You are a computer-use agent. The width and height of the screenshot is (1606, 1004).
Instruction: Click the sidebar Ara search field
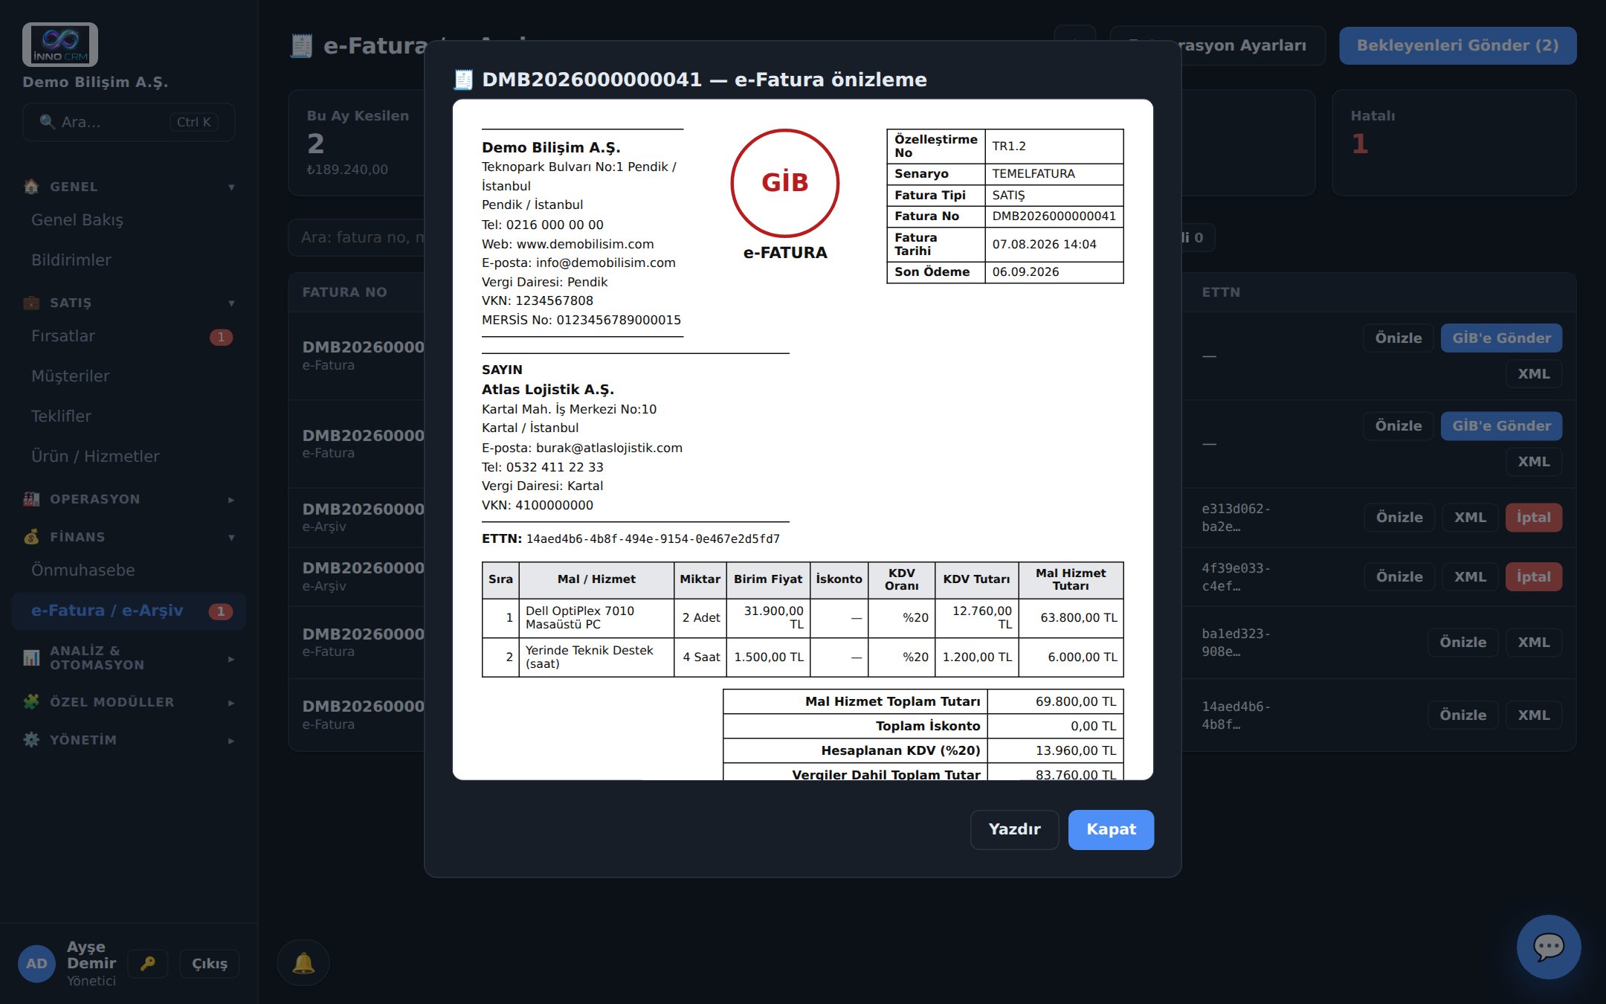[x=129, y=122]
